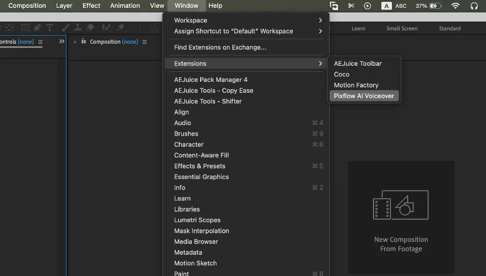
Task: Choose the Clone Stamp tool
Action: click(78, 28)
